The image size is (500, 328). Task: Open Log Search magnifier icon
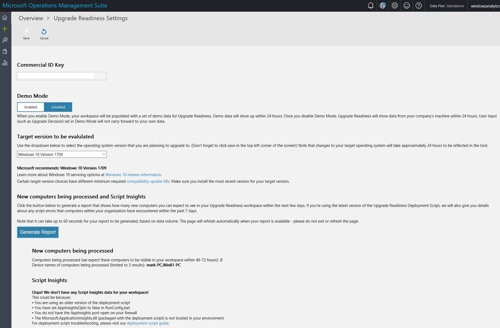pos(5,40)
